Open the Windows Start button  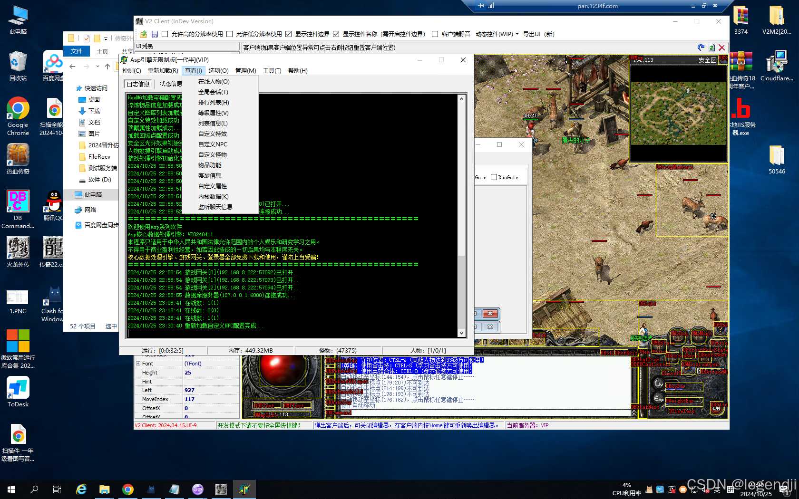(11, 489)
